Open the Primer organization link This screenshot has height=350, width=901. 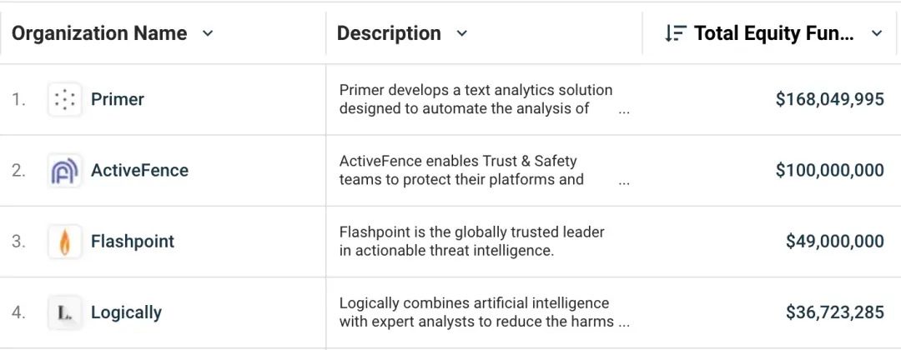coord(118,100)
